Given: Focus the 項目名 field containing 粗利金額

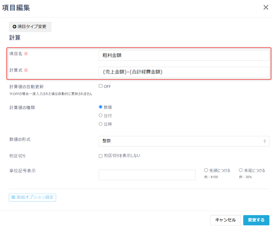Looking at the screenshot, I should [x=184, y=55].
